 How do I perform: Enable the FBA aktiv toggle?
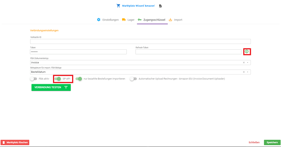point(33,79)
